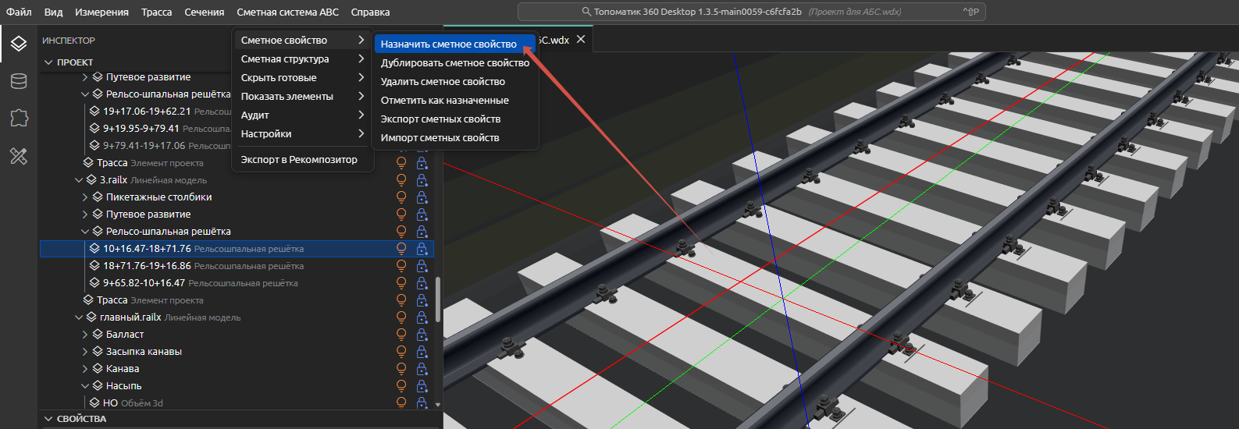Expand the Пикетажные столбики node
The height and width of the screenshot is (429, 1239).
coord(85,197)
